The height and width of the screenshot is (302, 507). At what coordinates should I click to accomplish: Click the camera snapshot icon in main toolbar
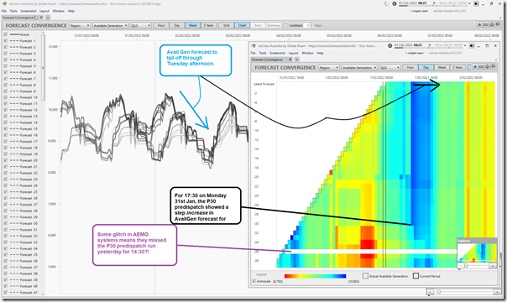(x=485, y=24)
